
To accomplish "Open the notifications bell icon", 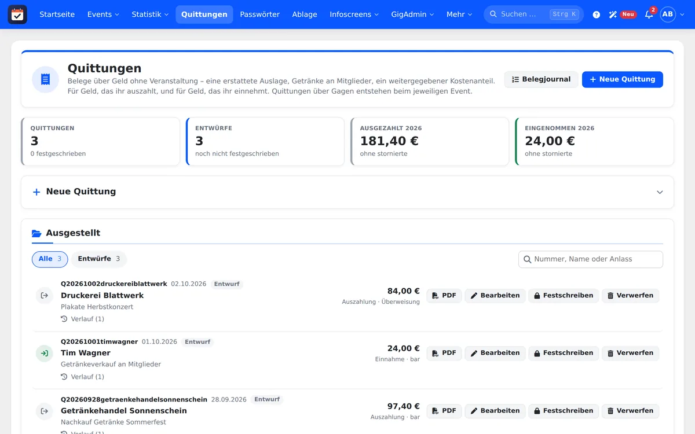I will [649, 14].
